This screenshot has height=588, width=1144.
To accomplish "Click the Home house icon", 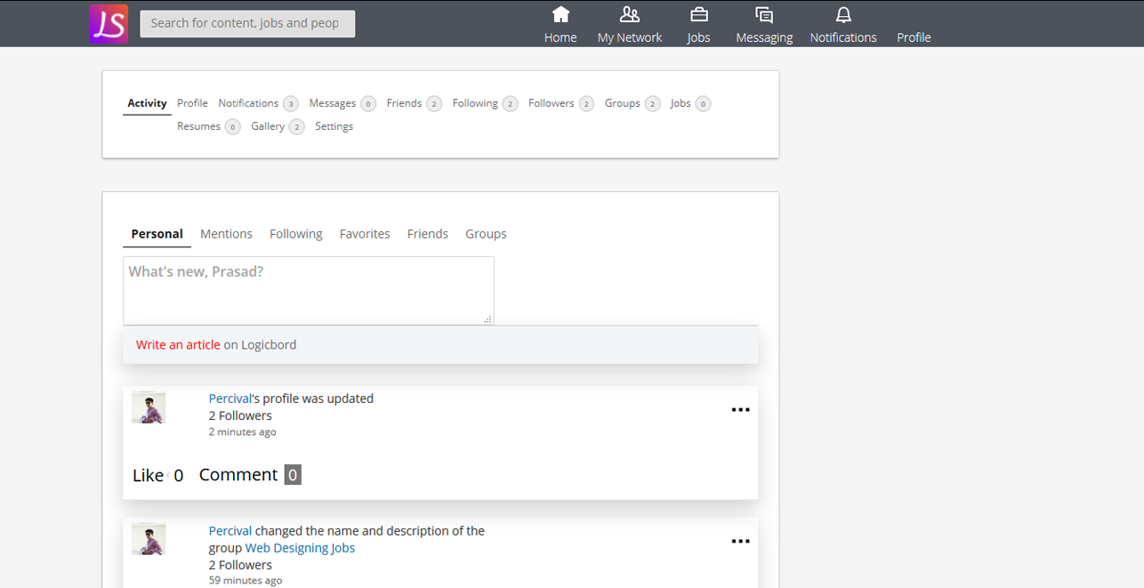I will click(x=560, y=14).
